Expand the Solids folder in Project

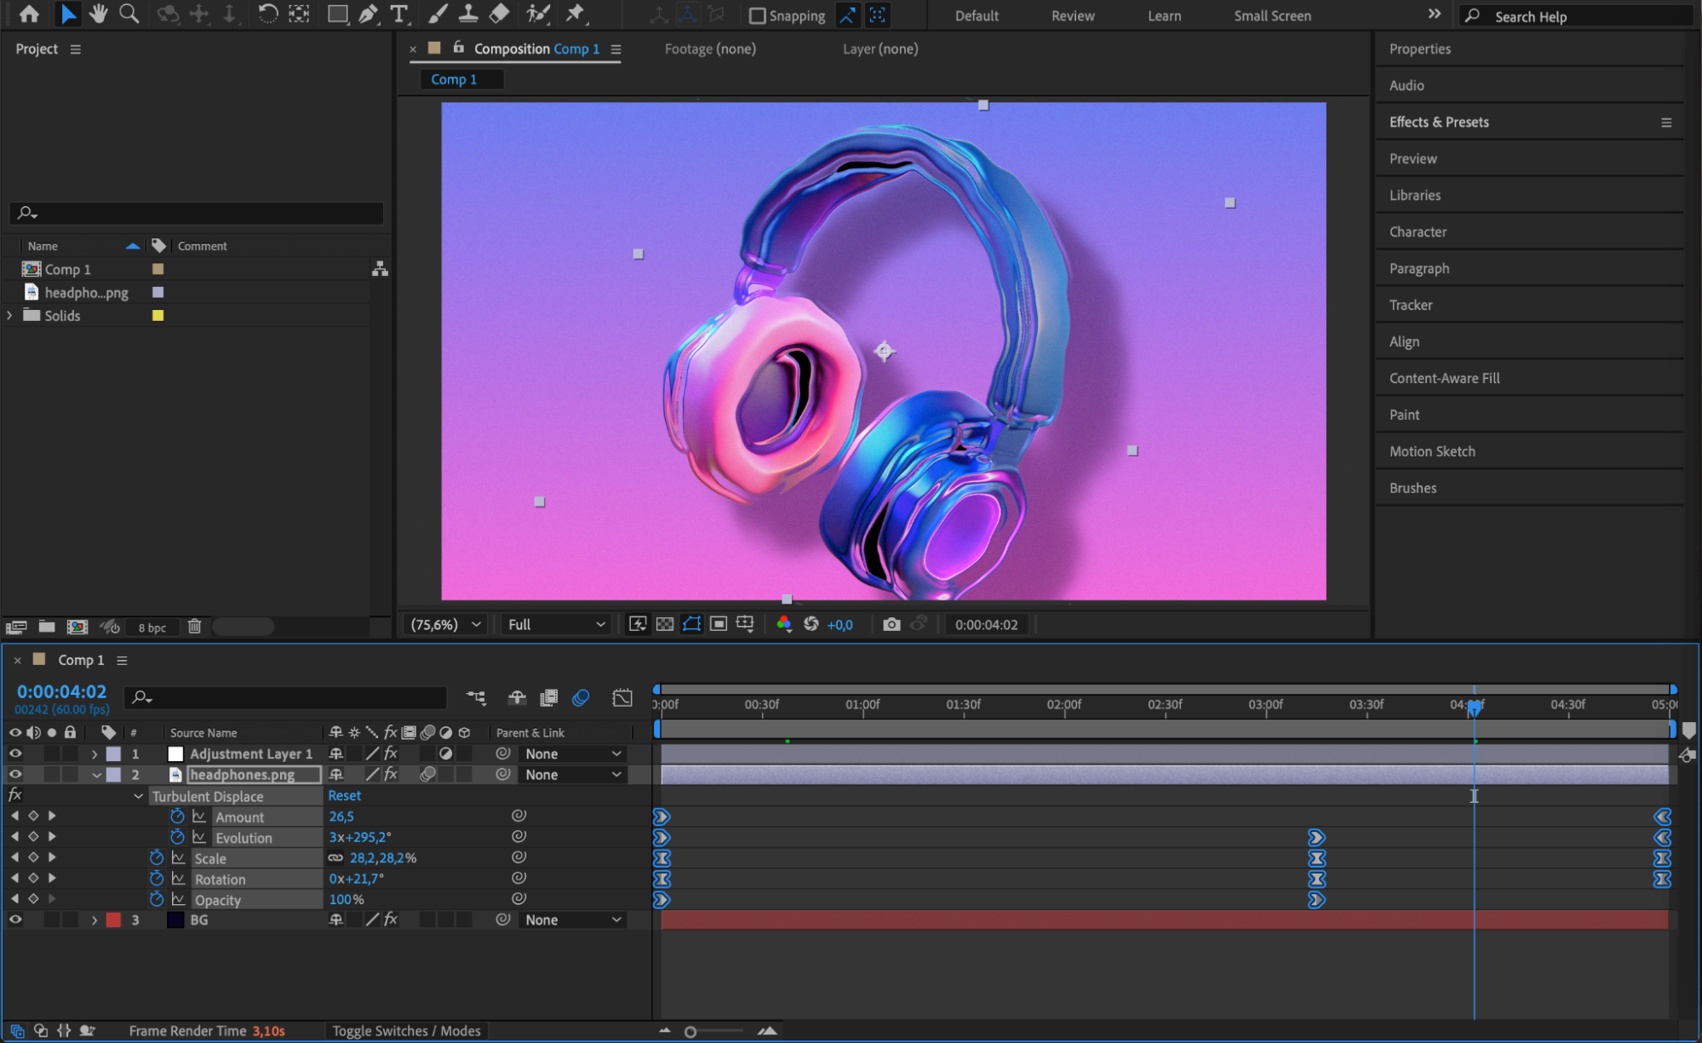coord(9,316)
